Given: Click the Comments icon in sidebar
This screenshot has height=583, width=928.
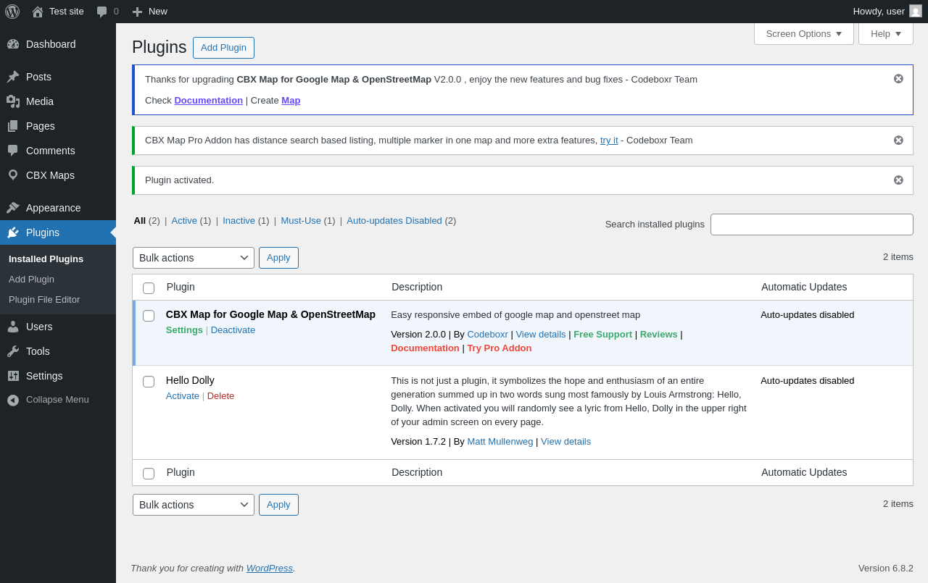Looking at the screenshot, I should tap(13, 151).
